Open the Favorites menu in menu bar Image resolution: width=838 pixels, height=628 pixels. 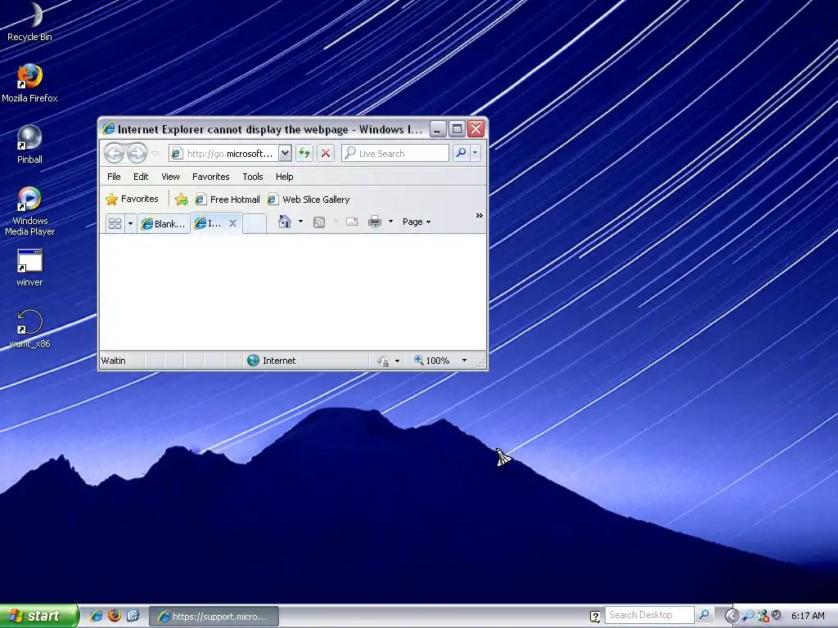point(210,177)
